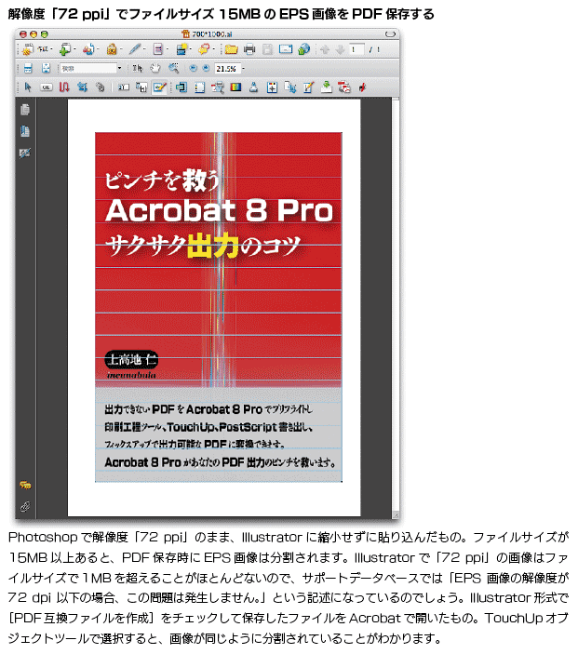Click the heading starting '解像度「72 ppi」で'

click(x=222, y=14)
